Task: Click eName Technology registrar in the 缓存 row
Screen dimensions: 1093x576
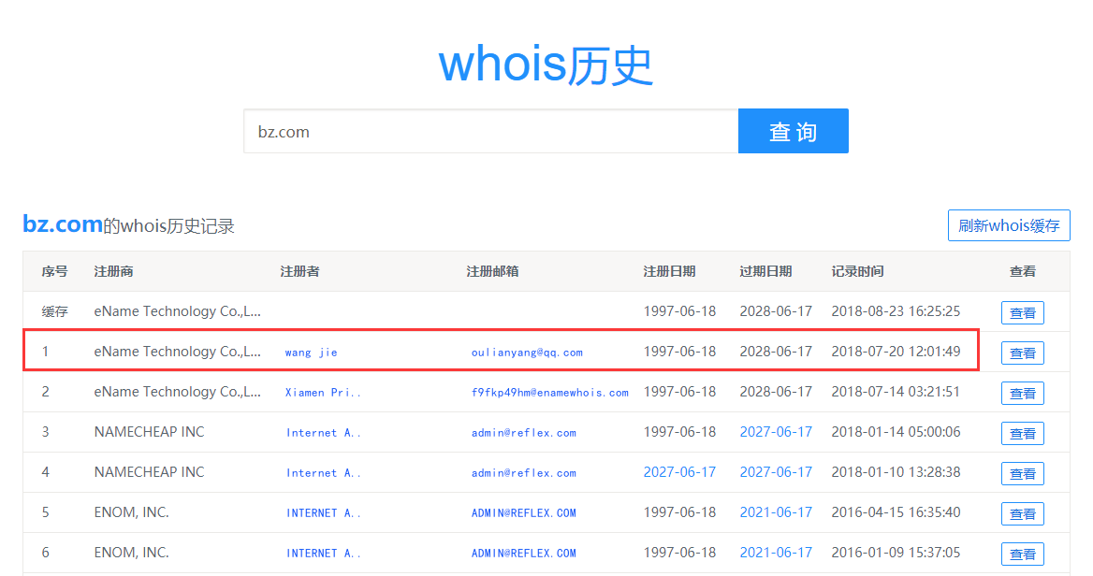Action: (177, 311)
